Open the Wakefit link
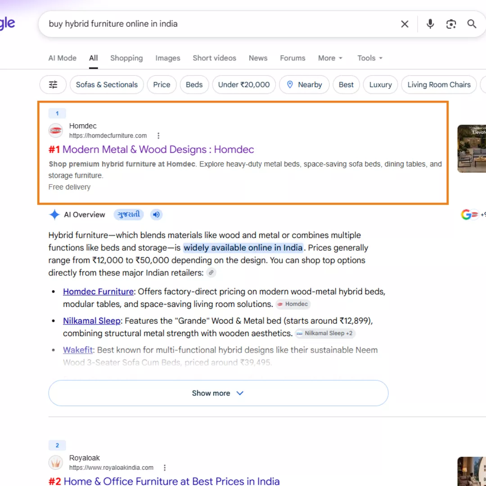This screenshot has height=486, width=486. pos(78,350)
